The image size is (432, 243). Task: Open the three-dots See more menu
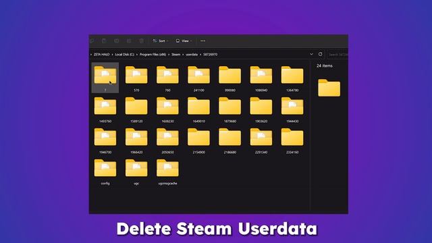202,40
